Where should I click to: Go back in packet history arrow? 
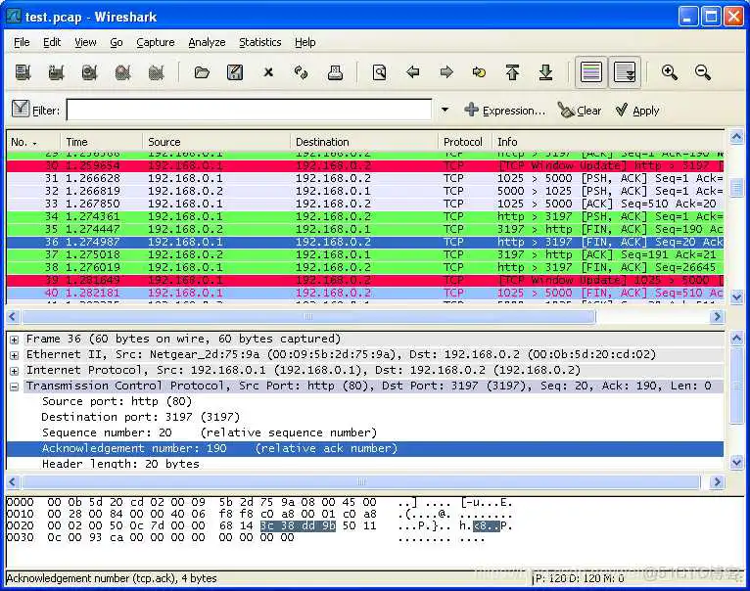pyautogui.click(x=413, y=72)
